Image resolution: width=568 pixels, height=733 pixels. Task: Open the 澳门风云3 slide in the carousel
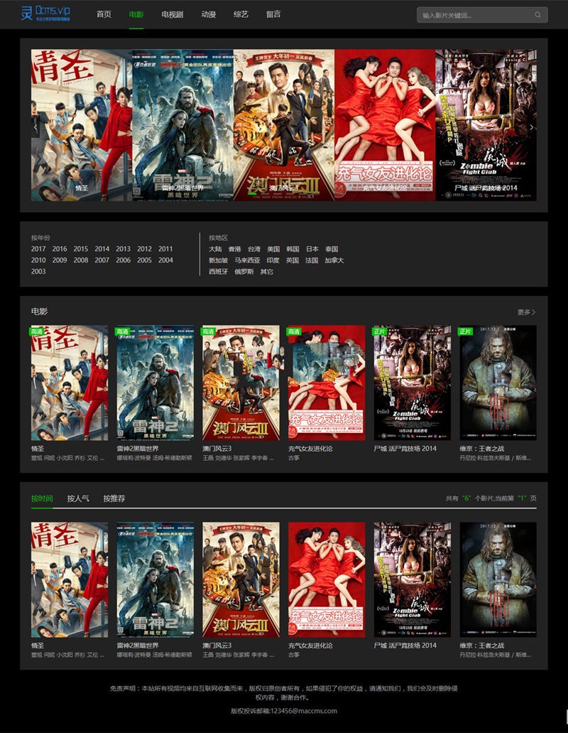[x=283, y=125]
